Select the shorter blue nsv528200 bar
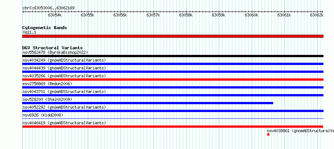 tap(147, 103)
